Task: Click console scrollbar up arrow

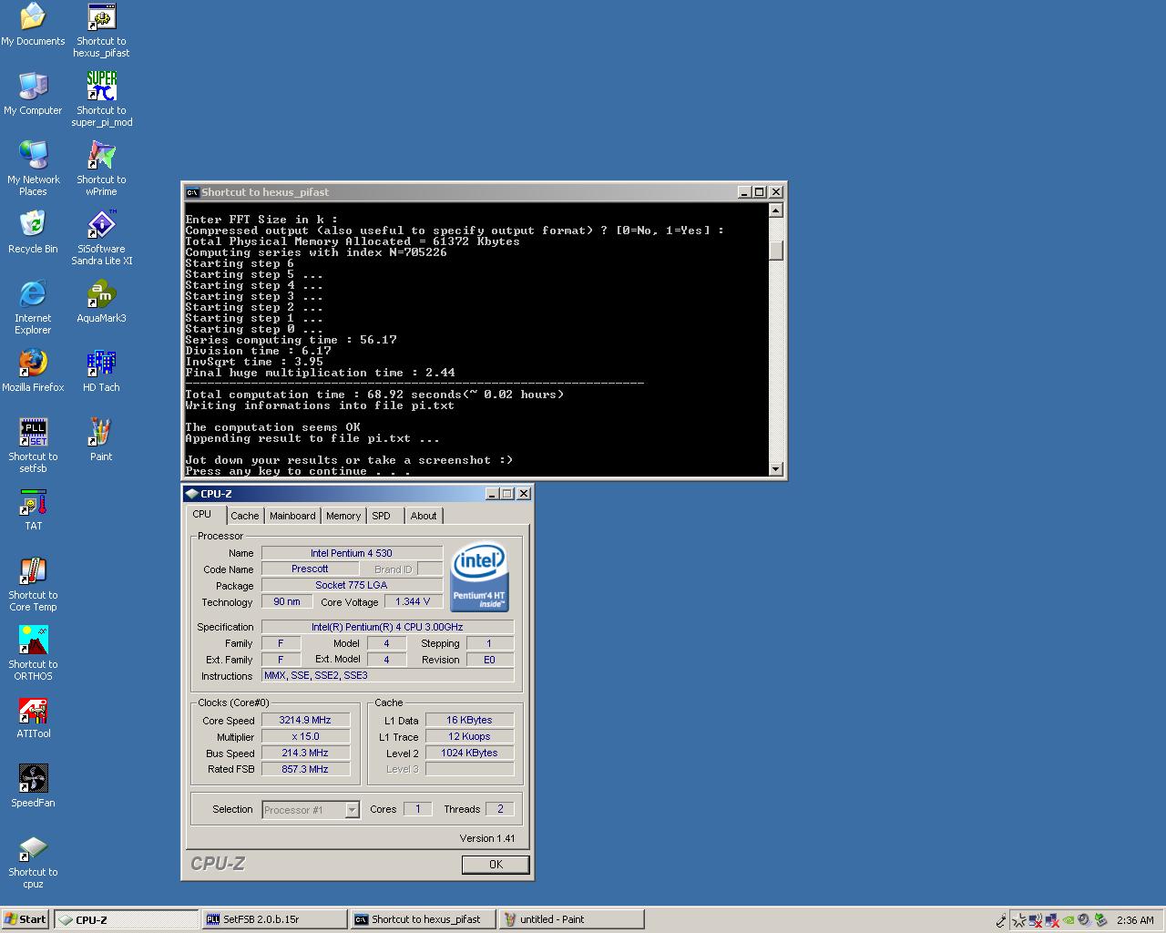Action: [x=776, y=210]
